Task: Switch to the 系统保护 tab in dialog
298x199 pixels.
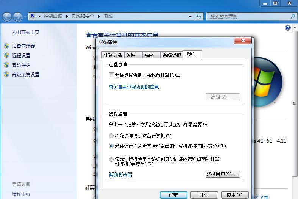Action: (x=172, y=55)
